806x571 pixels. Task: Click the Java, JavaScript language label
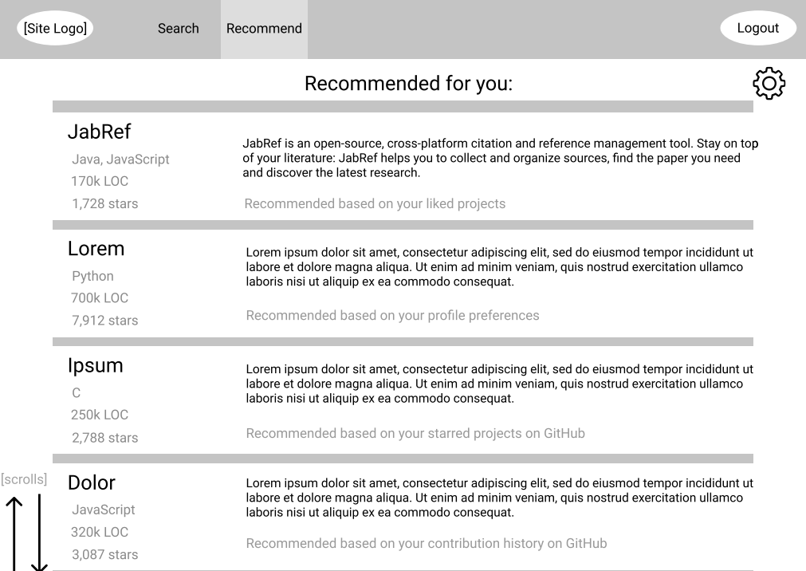click(120, 159)
